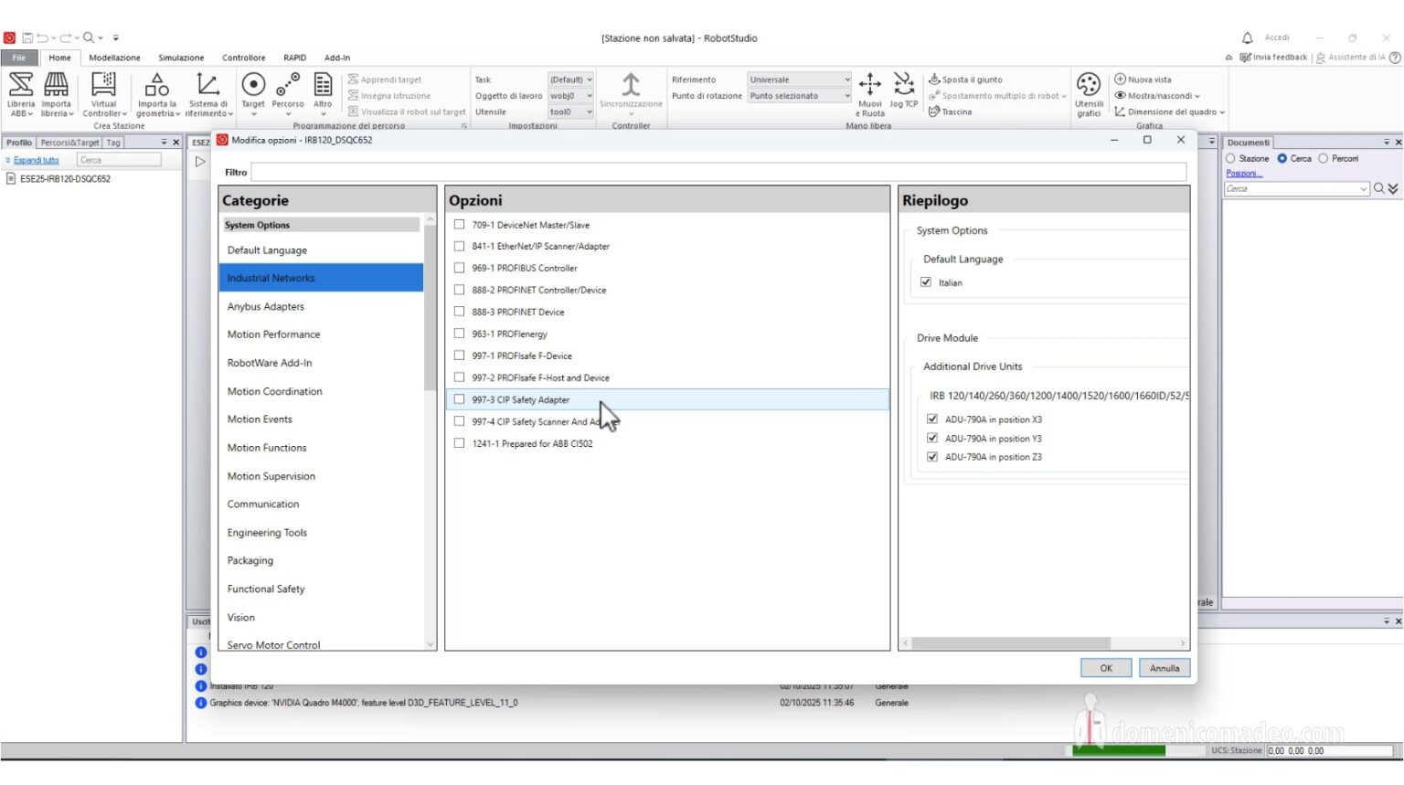Image resolution: width=1404 pixels, height=785 pixels.
Task: Switch to the Simulazione tab
Action: pos(180,57)
